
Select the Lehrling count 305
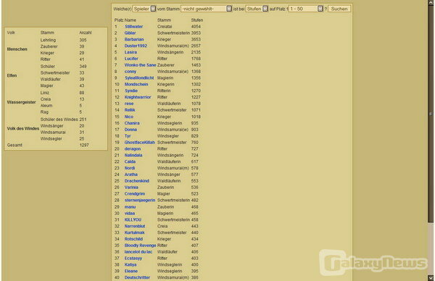[x=83, y=40]
